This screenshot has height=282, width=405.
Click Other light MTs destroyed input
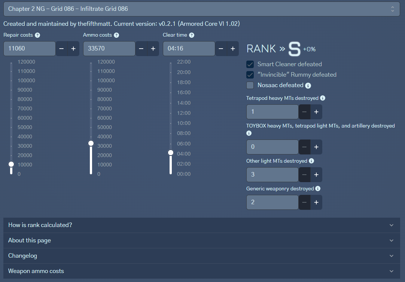coord(272,175)
